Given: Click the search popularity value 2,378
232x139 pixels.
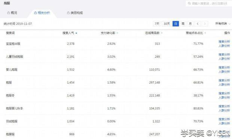Looking at the screenshot, I should tap(71, 44).
